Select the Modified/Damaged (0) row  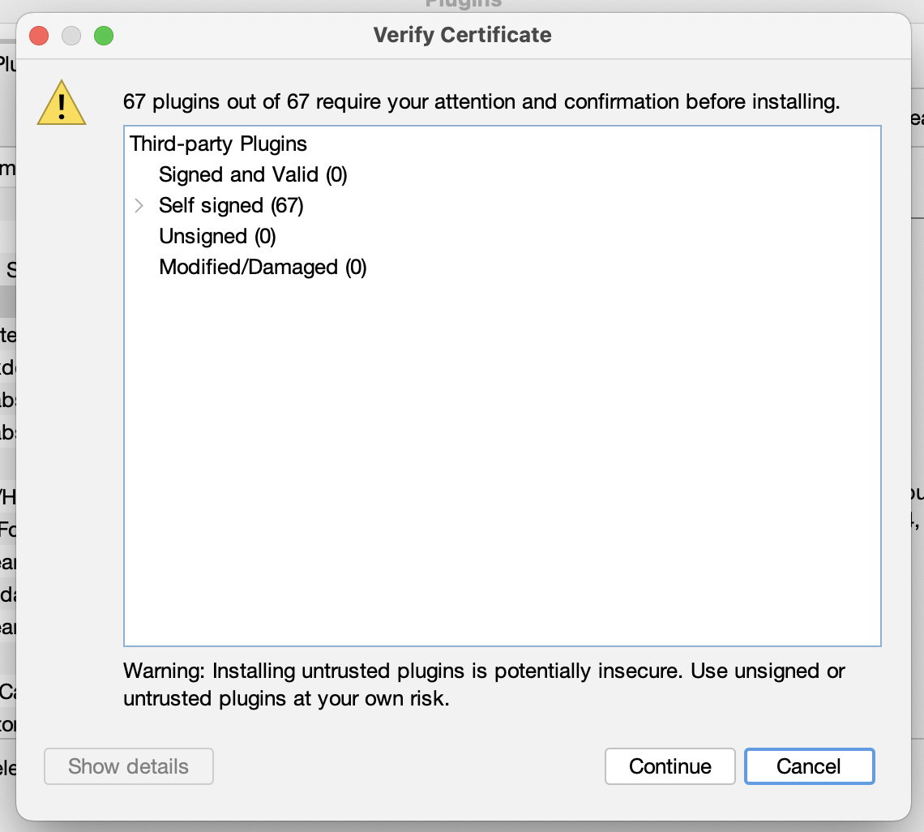263,267
